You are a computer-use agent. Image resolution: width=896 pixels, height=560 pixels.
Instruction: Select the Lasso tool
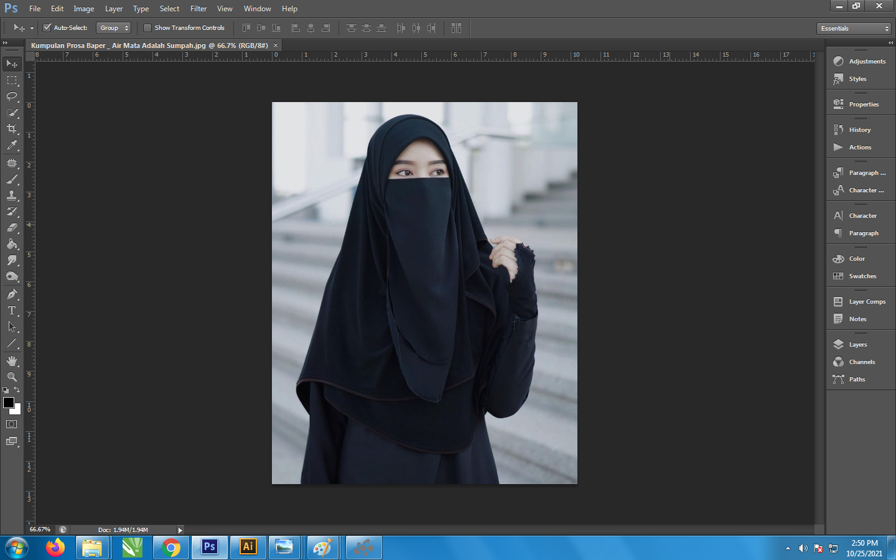tap(12, 96)
